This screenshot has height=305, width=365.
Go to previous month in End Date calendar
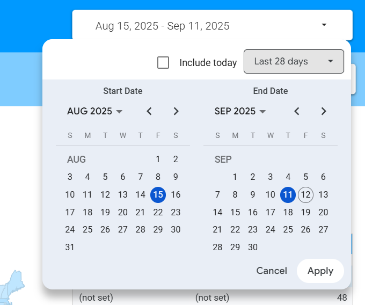click(296, 112)
